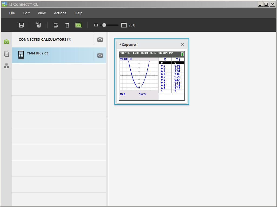Screen dimensions: 277x207
Task: Click the Capture 1 title
Action: click(x=129, y=44)
